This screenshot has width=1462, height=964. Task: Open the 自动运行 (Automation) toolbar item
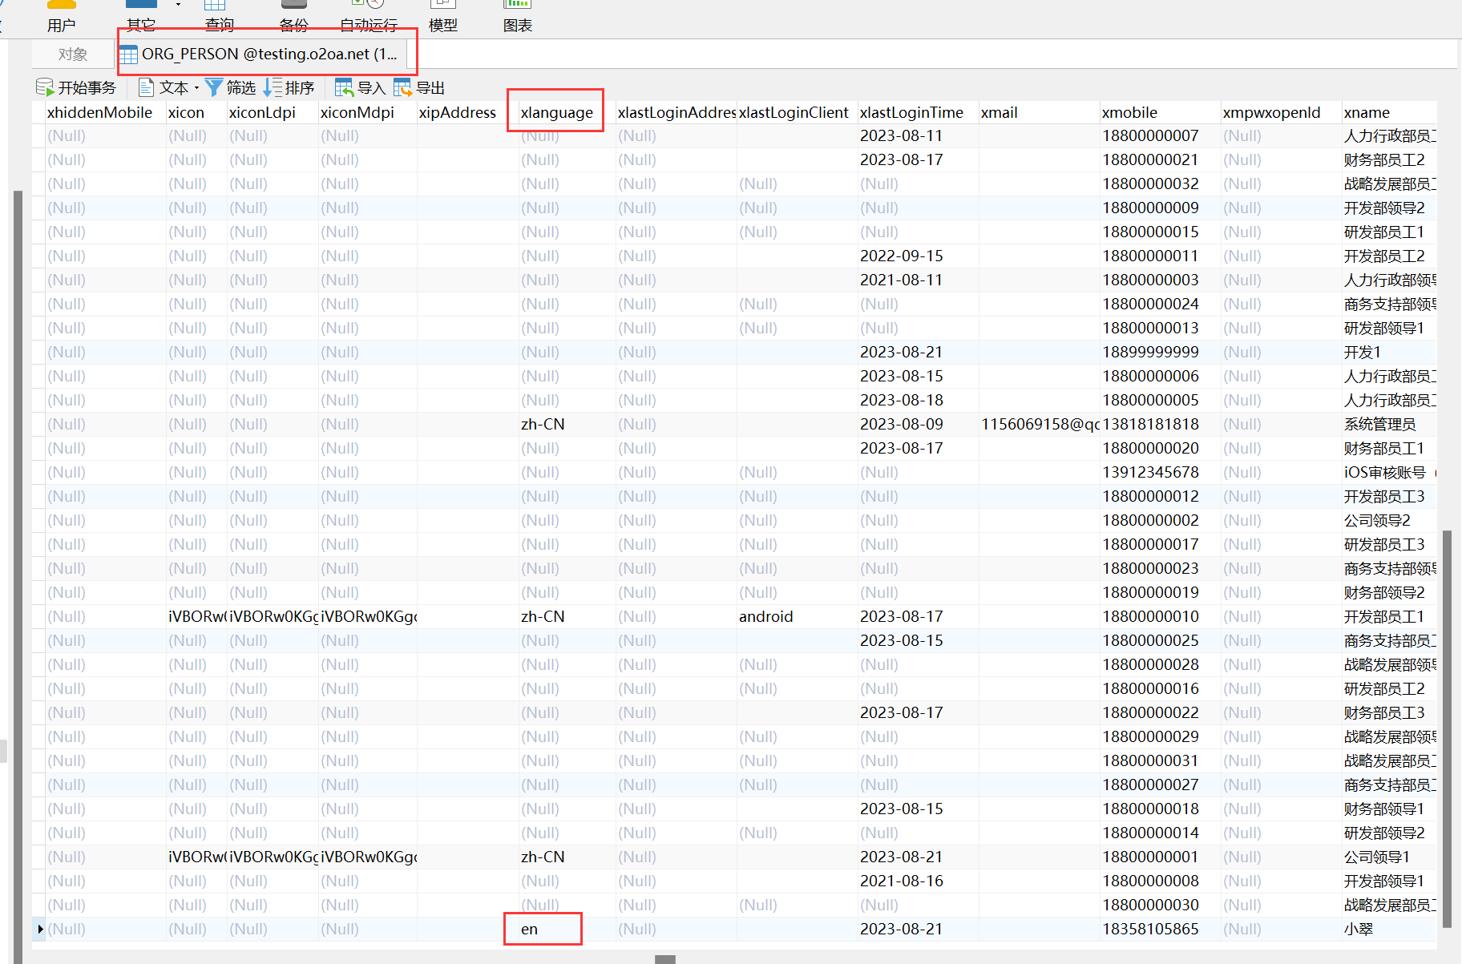coord(368,16)
